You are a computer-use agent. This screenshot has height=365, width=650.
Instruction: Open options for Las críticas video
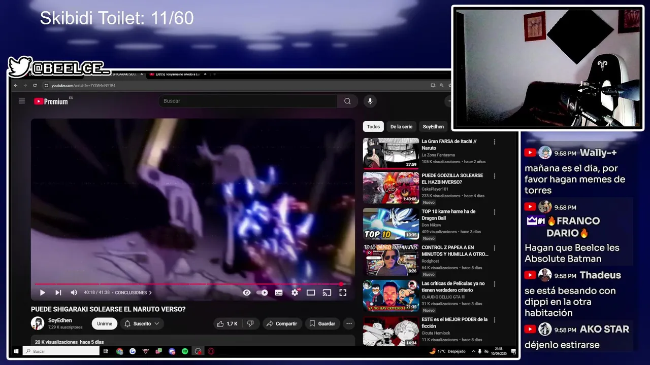(494, 284)
